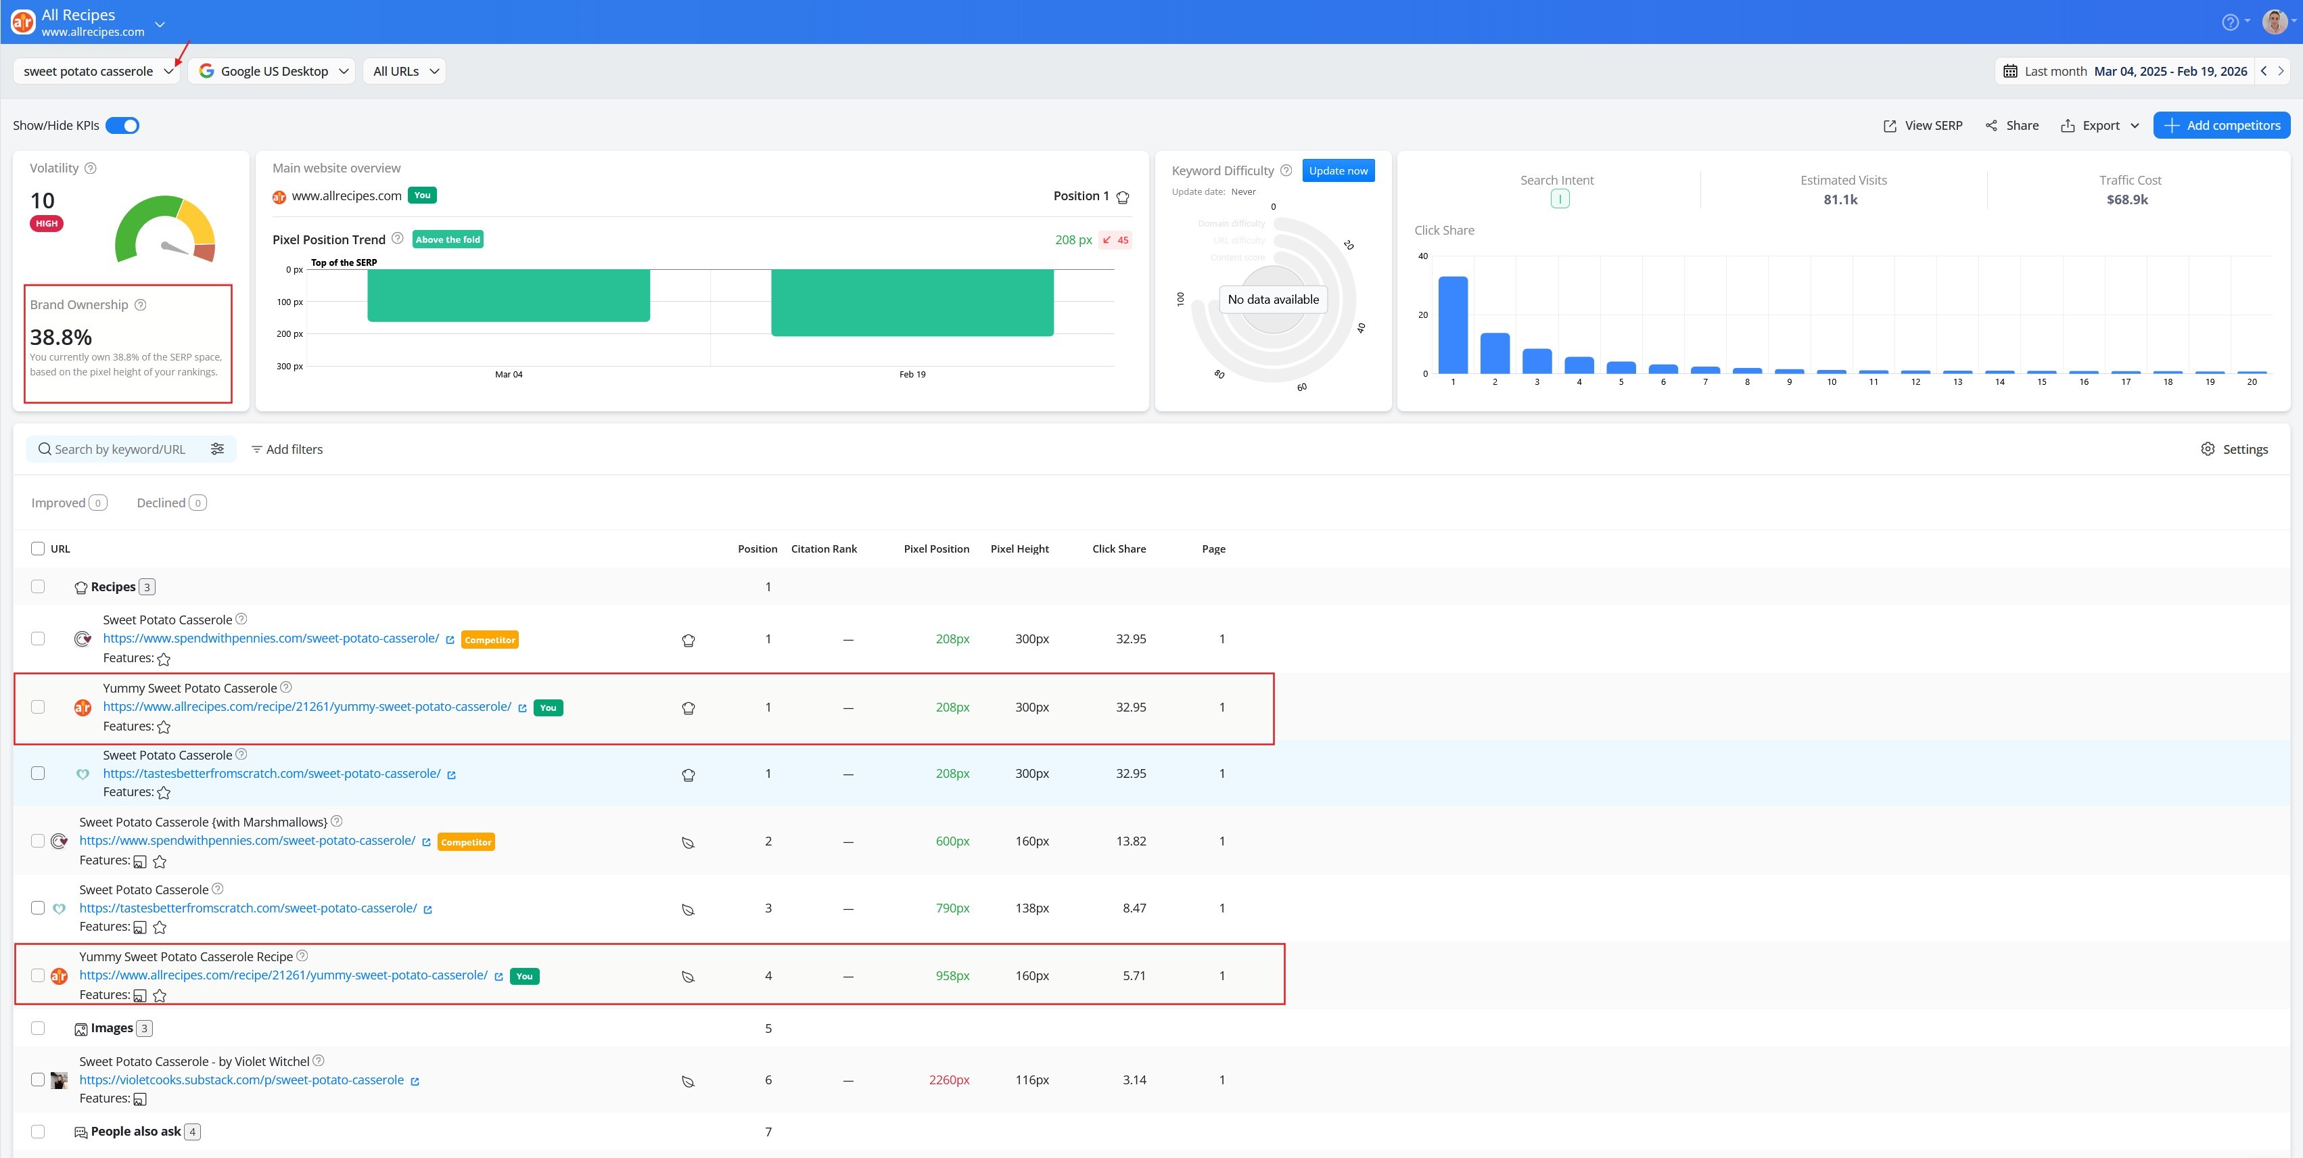Open the allrecipes.com URL in position 4 row
Image resolution: width=2303 pixels, height=1158 pixels.
pyautogui.click(x=283, y=975)
